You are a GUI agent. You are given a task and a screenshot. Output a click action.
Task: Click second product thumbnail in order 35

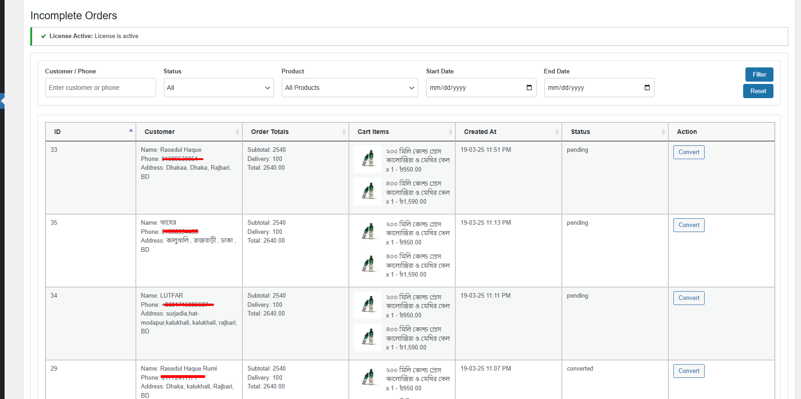368,265
